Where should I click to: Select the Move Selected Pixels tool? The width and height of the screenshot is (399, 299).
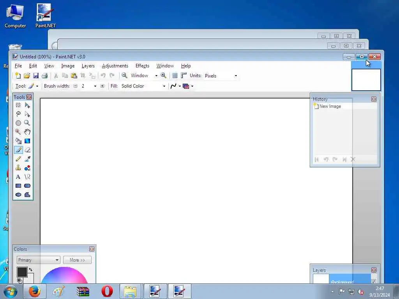27,105
